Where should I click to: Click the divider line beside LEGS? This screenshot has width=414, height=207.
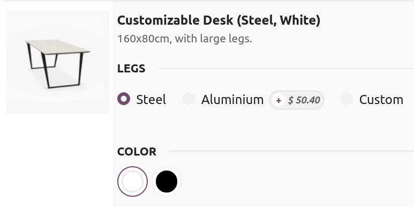(286, 69)
